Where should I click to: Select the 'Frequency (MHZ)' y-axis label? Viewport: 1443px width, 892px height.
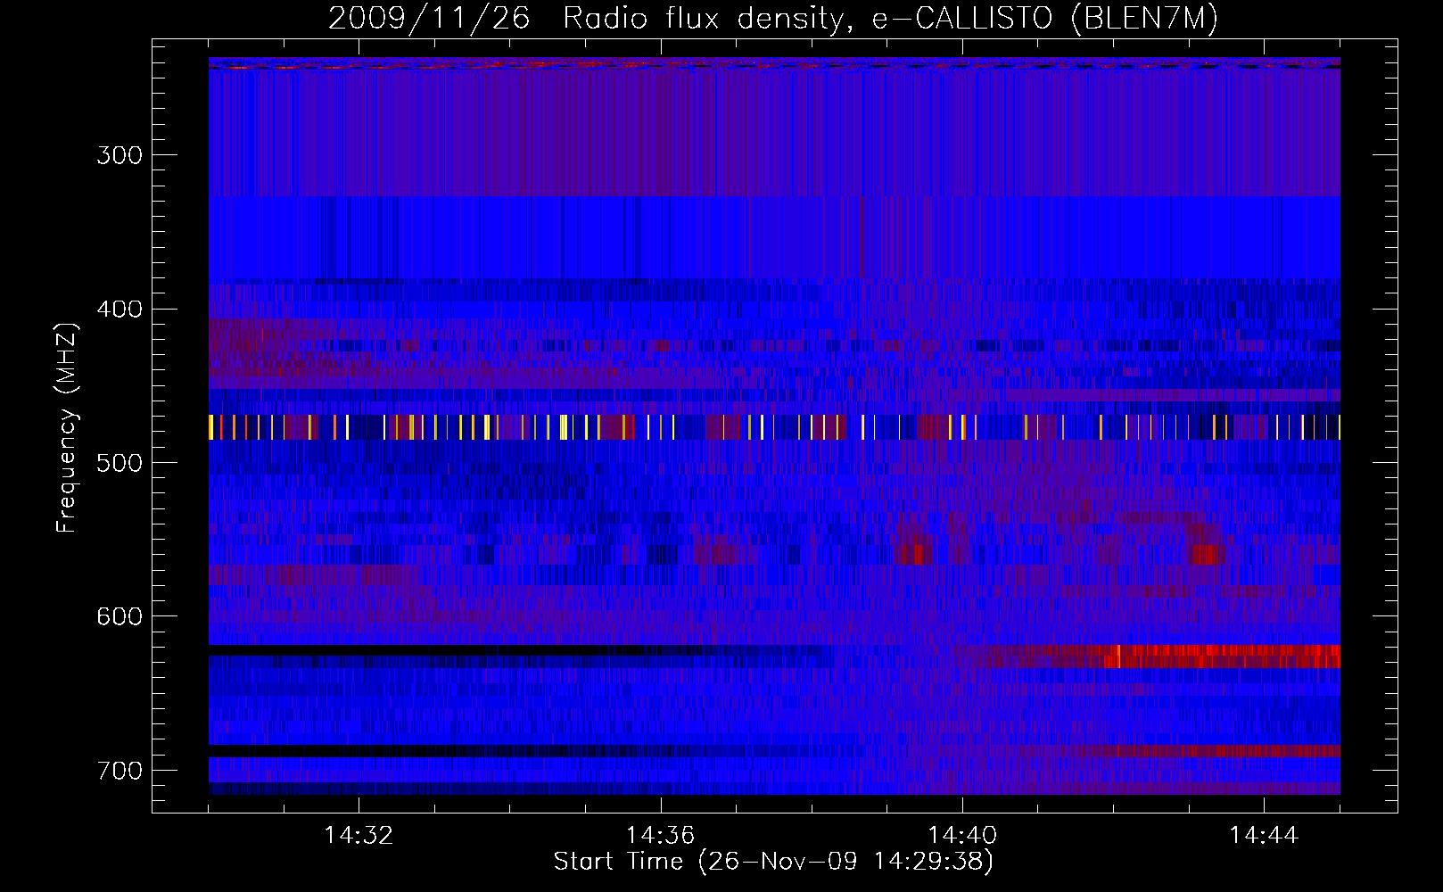67,427
